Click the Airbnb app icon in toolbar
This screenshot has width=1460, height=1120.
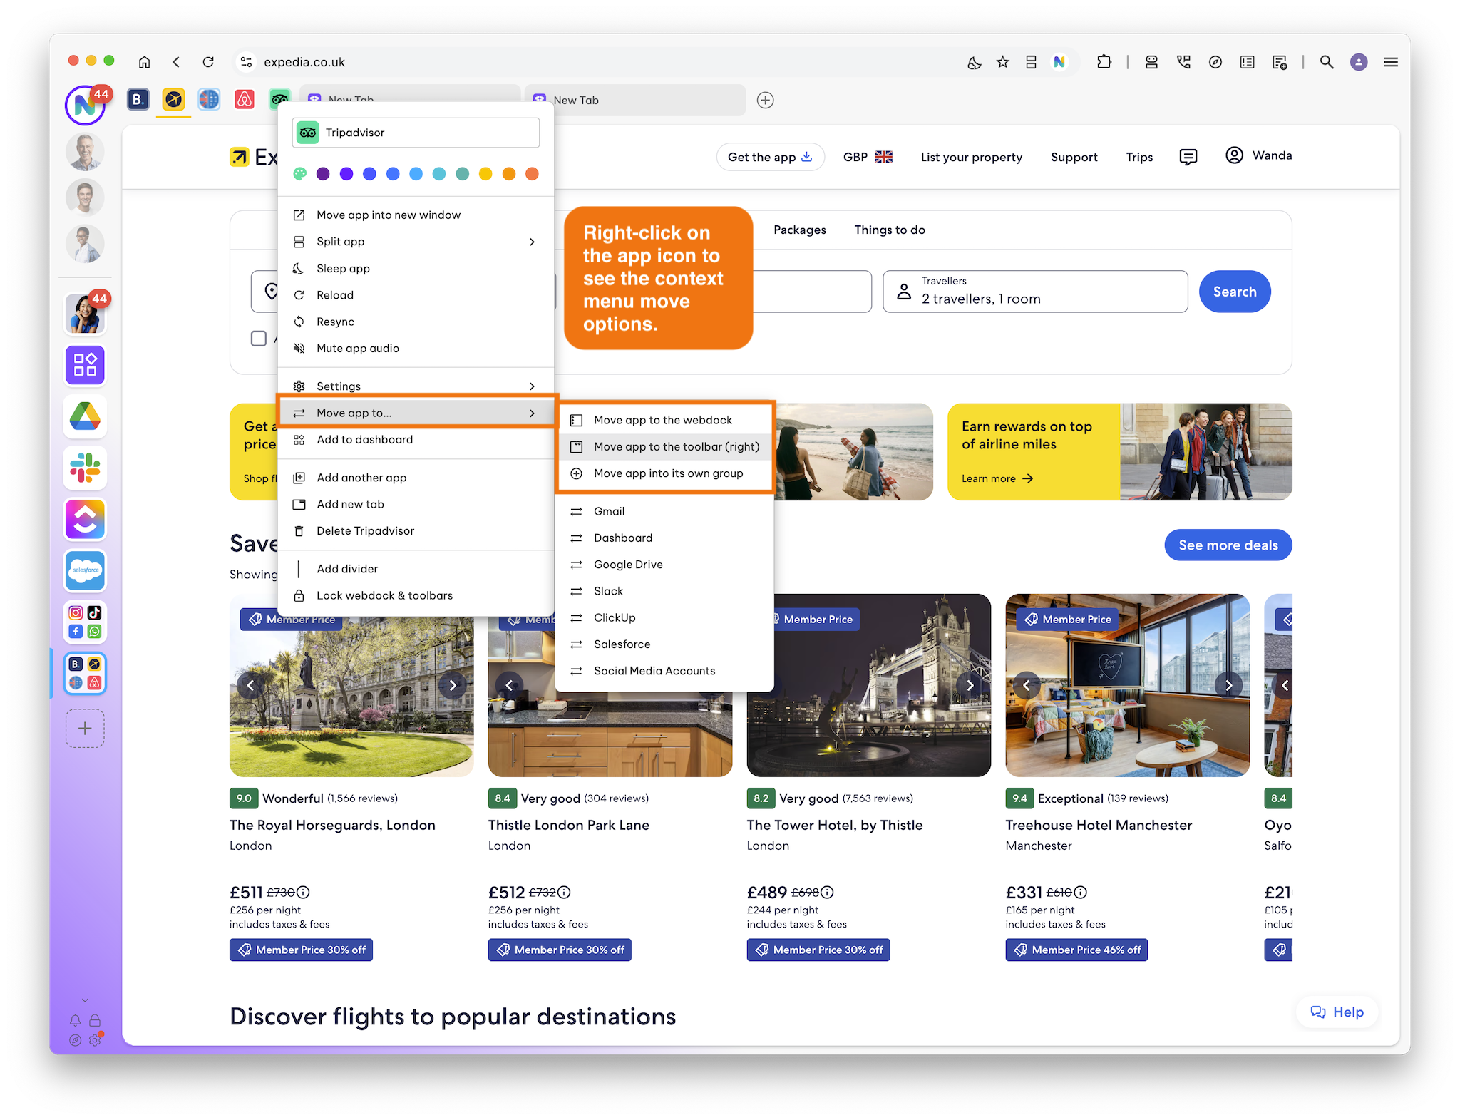tap(245, 100)
